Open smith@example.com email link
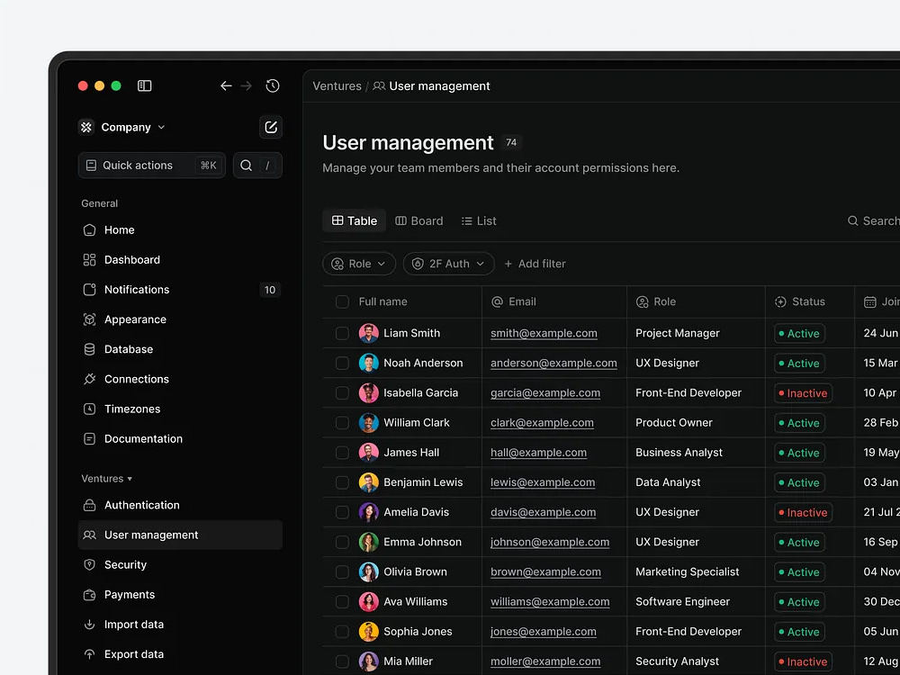 tap(544, 334)
